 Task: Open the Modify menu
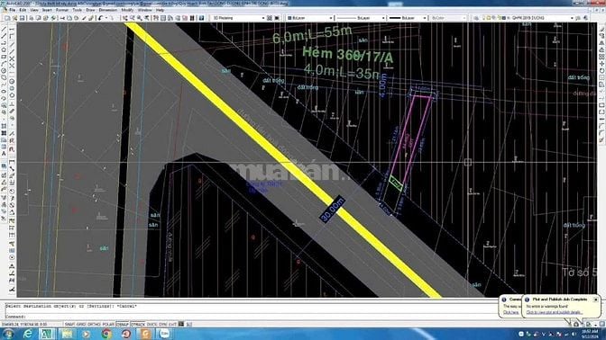[x=127, y=10]
